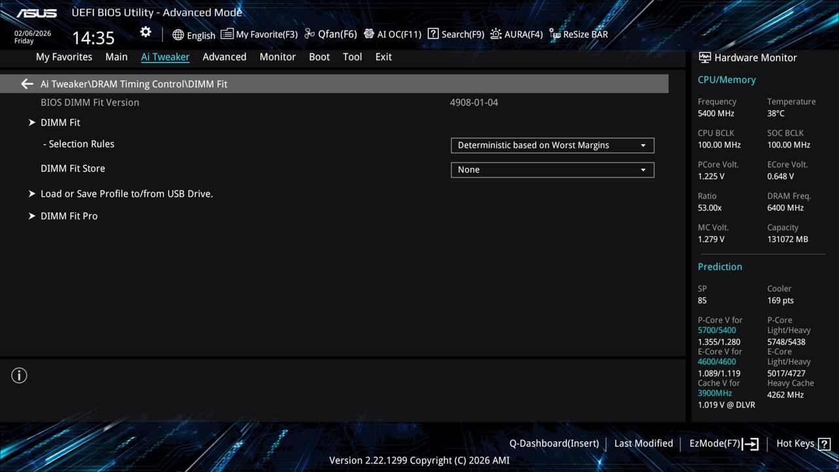Open the DIMM Fit Store dropdown
The height and width of the screenshot is (472, 839).
552,169
